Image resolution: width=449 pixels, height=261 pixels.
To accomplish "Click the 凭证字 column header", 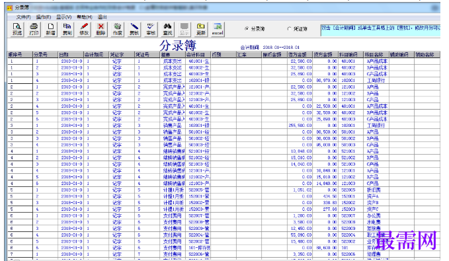I will click(122, 55).
